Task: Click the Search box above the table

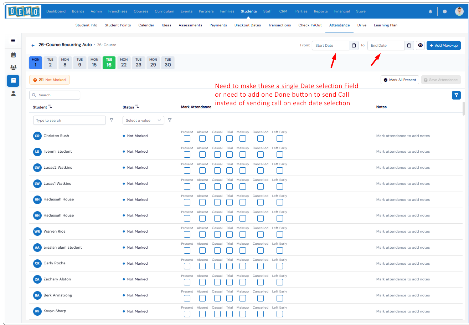Action: tap(55, 95)
